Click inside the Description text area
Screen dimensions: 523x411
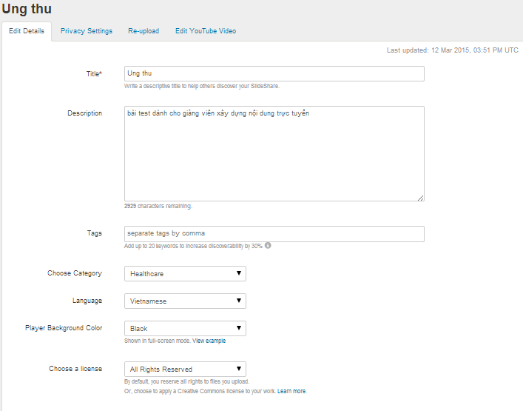(274, 153)
